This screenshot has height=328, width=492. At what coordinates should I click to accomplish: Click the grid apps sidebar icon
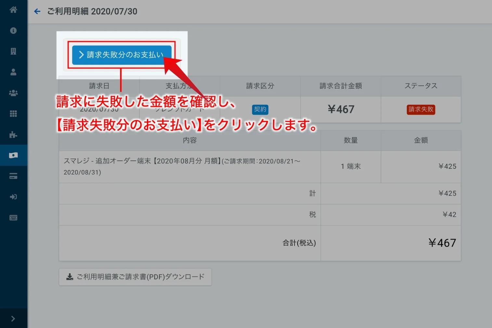pyautogui.click(x=13, y=114)
